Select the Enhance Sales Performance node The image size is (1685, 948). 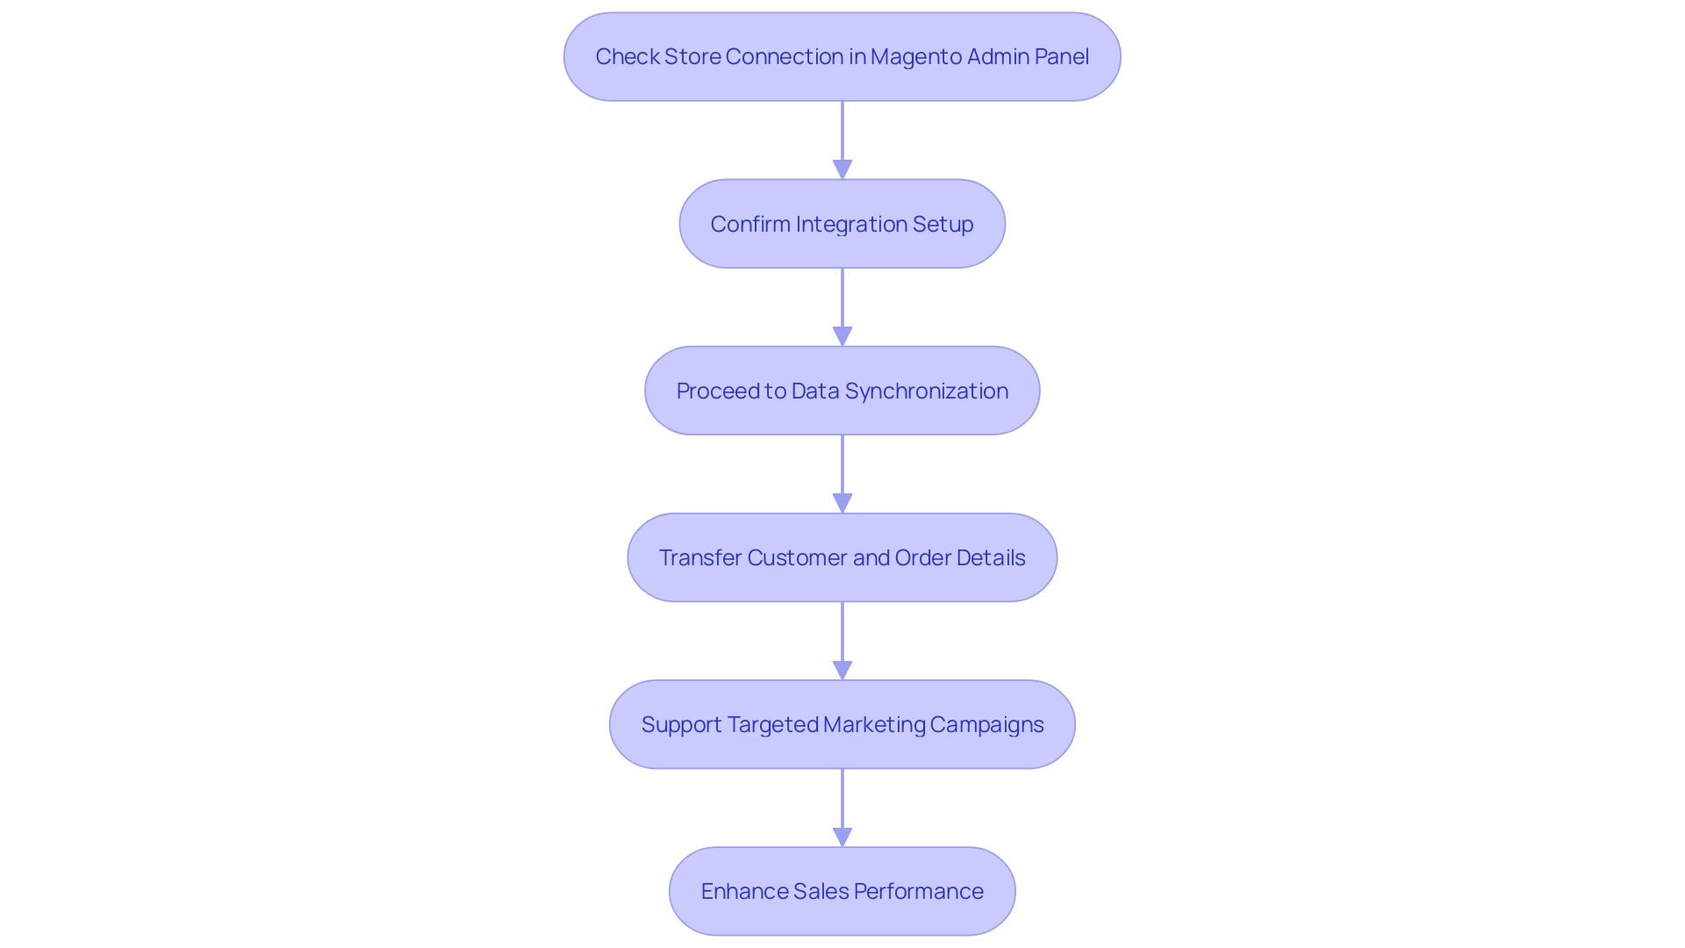coord(842,890)
